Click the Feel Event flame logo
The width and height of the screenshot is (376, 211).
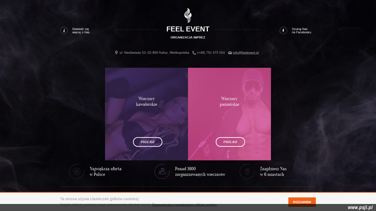point(188,15)
